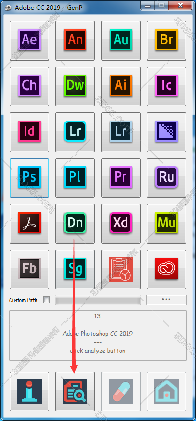The height and width of the screenshot is (421, 196).
Task: Select the Animate (An) icon
Action: point(75,41)
